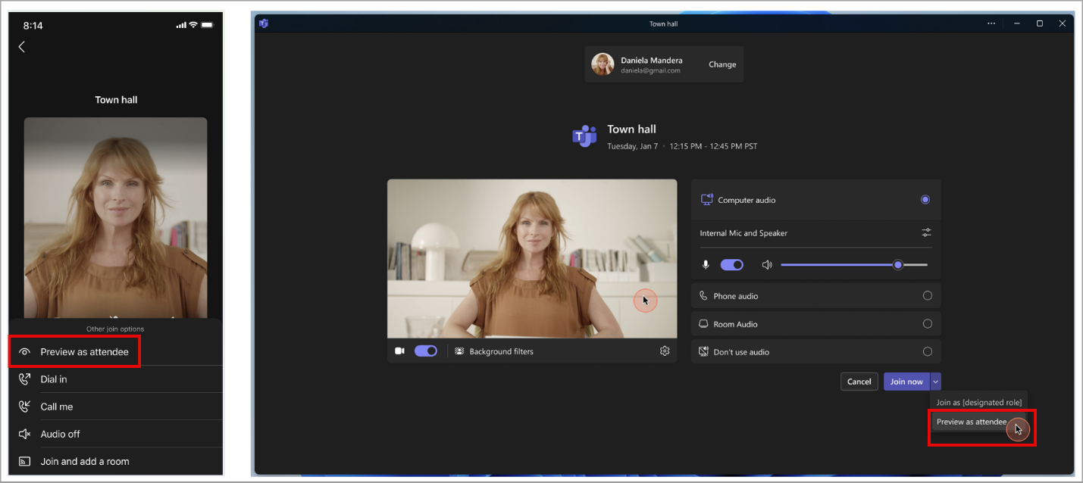Tap the Other join options header

(115, 329)
